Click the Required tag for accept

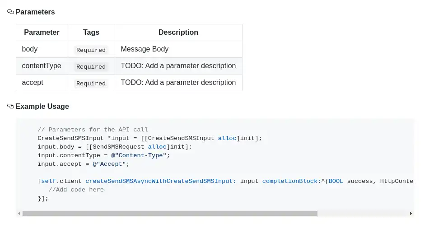91,84
